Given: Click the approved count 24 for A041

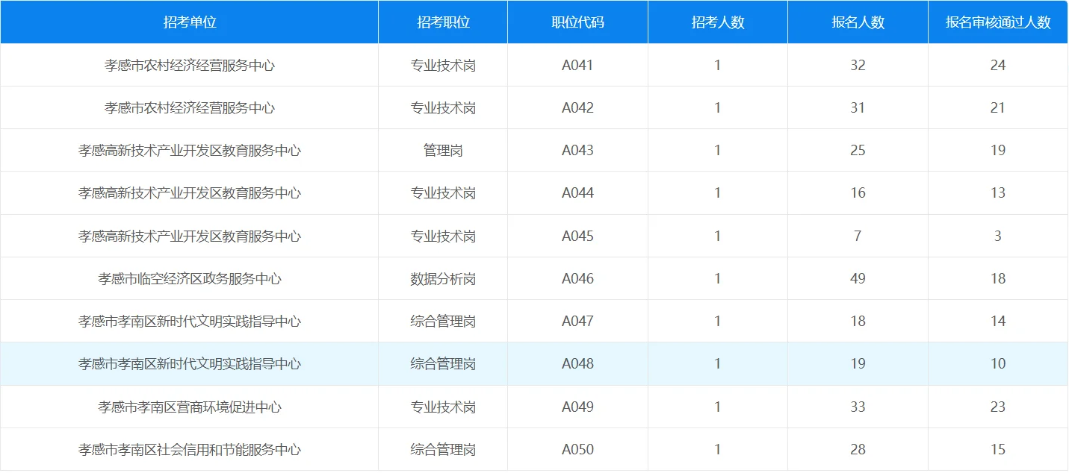Looking at the screenshot, I should tap(998, 64).
